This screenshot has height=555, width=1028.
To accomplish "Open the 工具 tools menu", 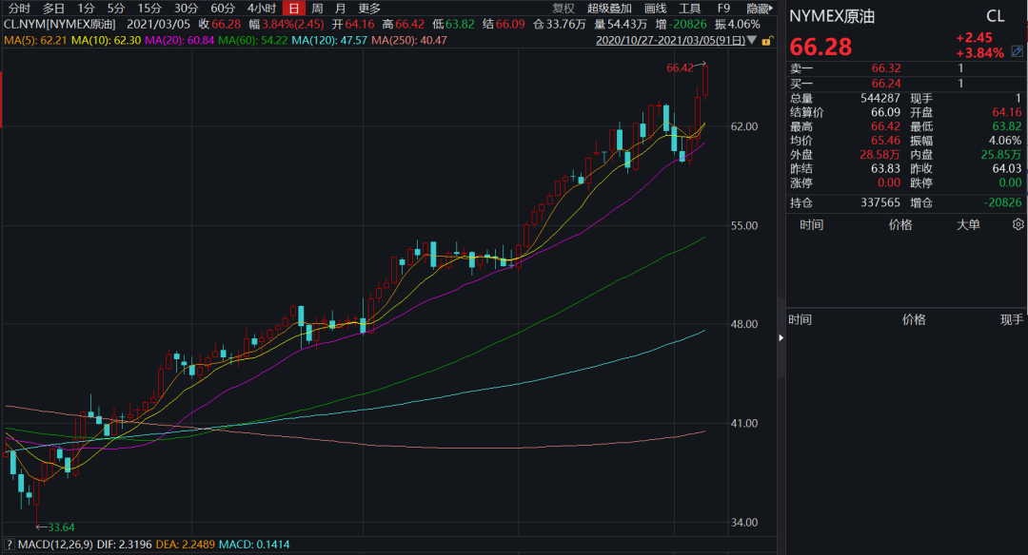I will pyautogui.click(x=689, y=8).
